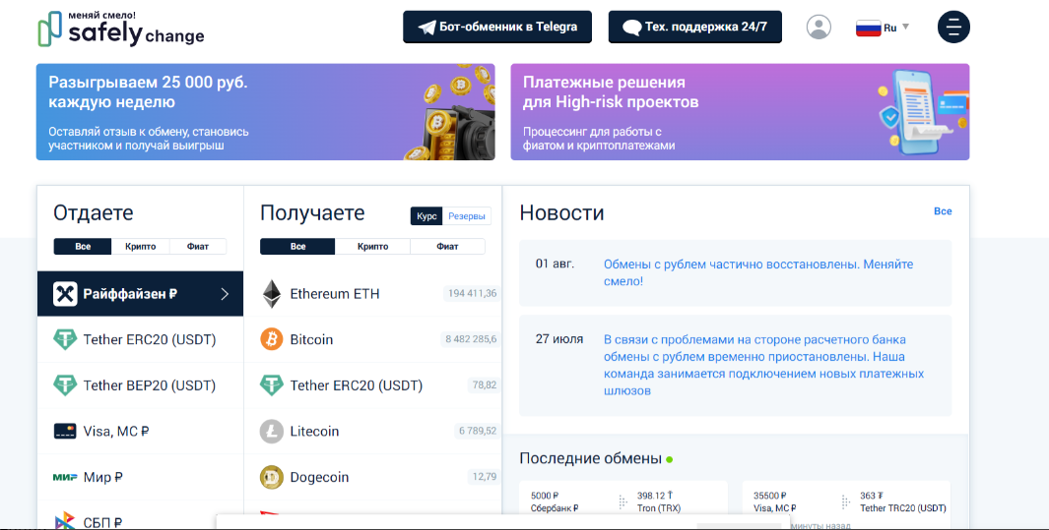Click the Bitcoin icon
1049x530 pixels.
pyautogui.click(x=272, y=339)
